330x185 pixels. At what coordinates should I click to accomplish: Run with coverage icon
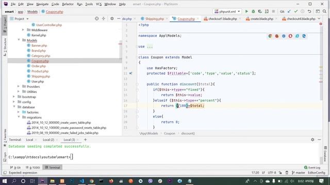click(260, 11)
